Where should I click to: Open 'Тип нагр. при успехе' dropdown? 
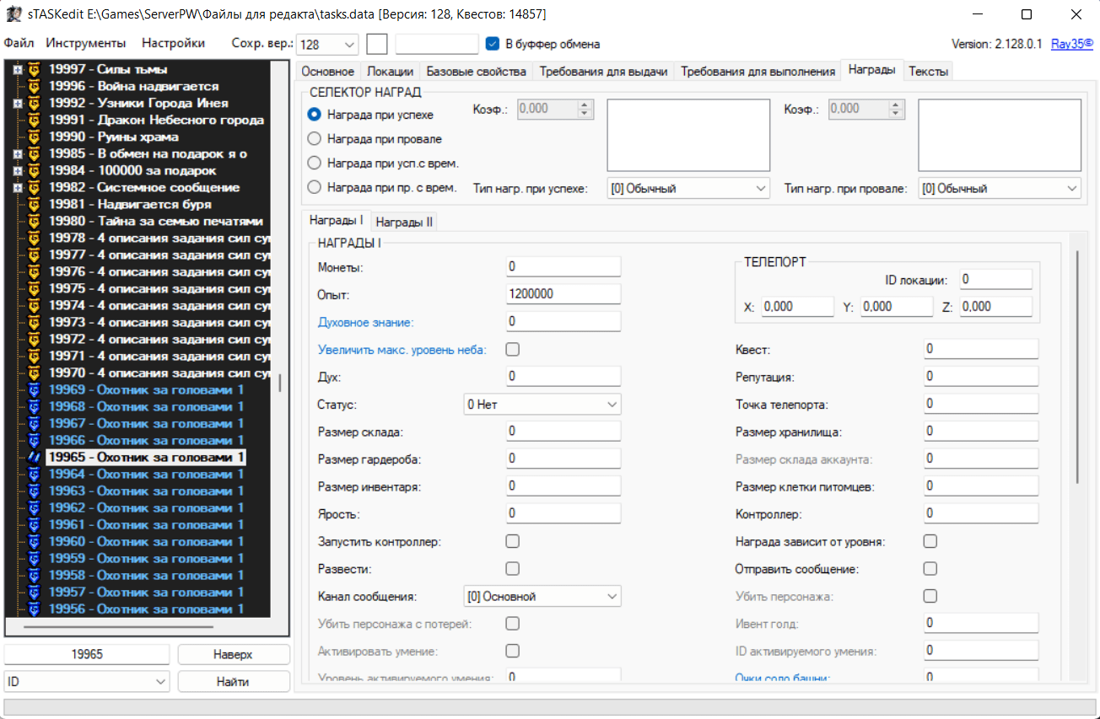[688, 189]
